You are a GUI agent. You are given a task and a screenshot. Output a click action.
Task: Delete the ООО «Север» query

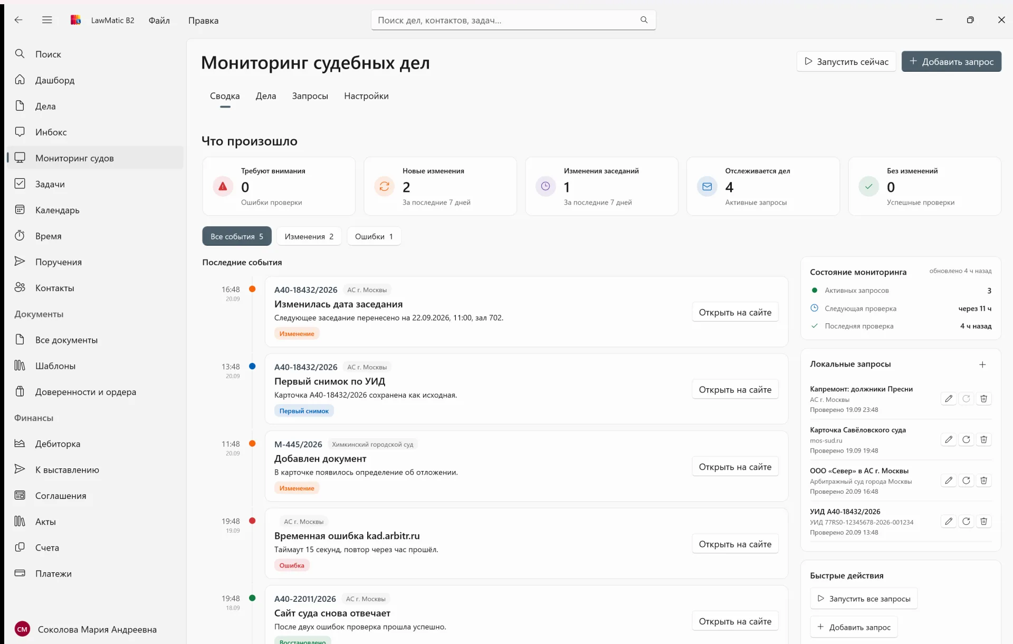point(983,480)
